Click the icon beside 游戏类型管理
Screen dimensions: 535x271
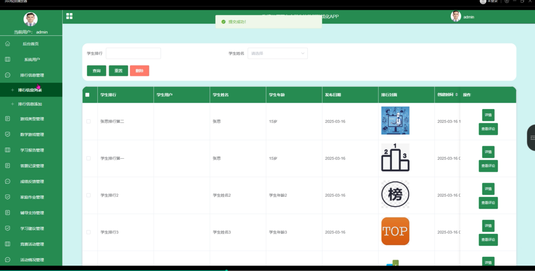pos(8,118)
